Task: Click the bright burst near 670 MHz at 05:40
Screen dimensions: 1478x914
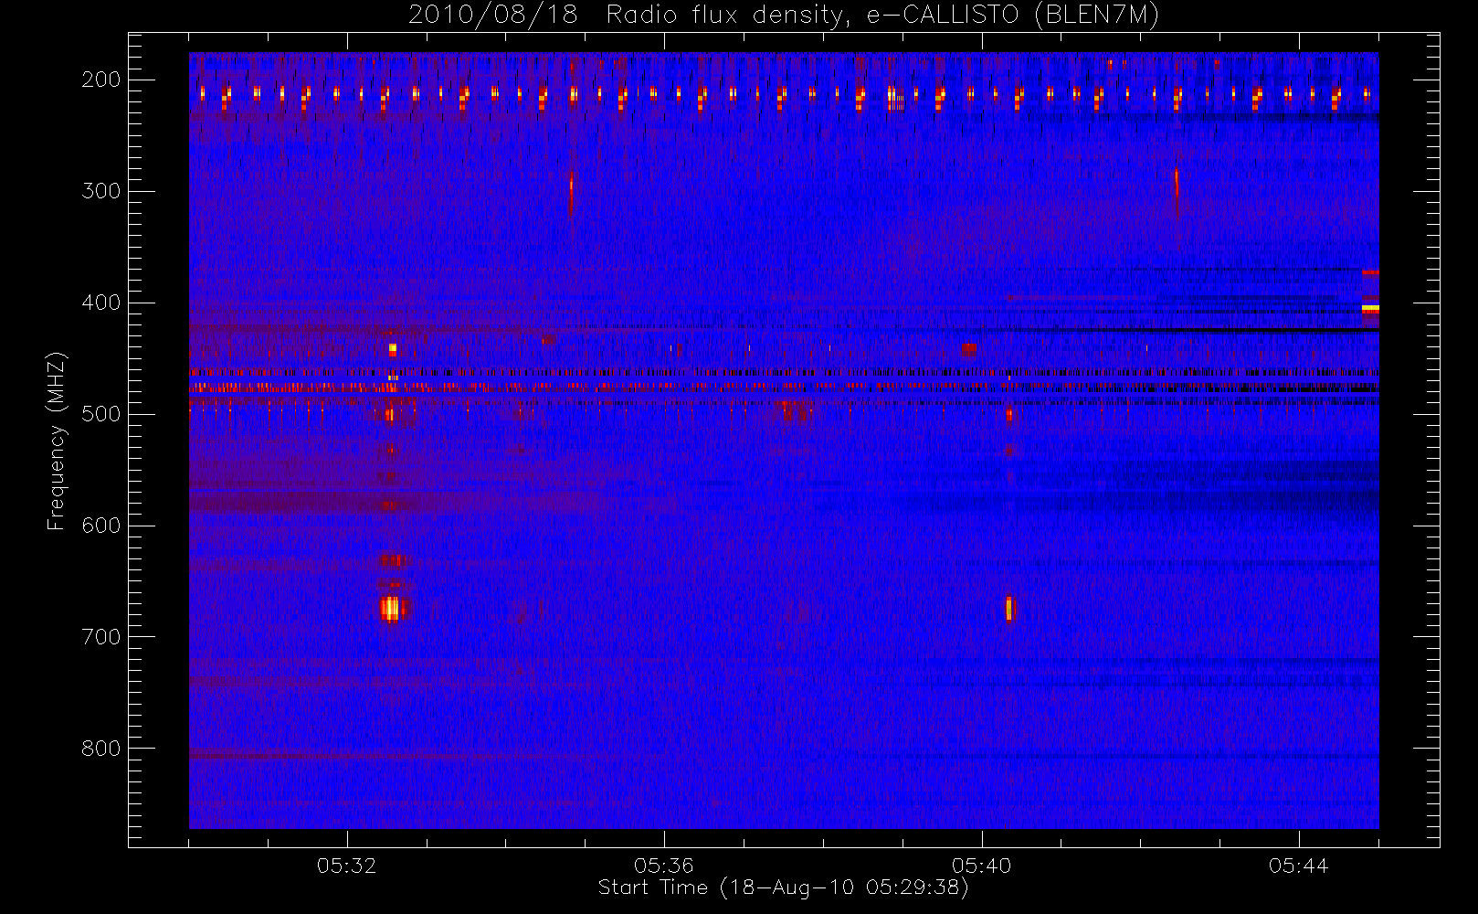Action: 1009,609
